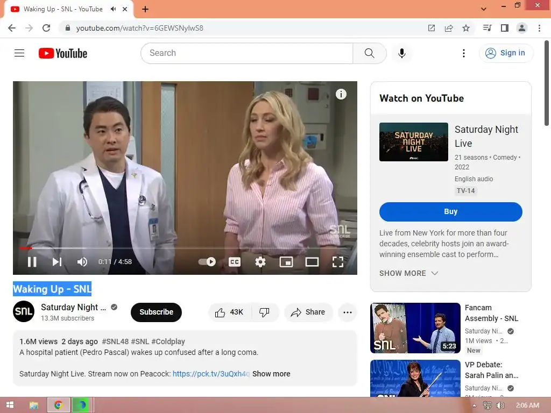Open media control icon in toolbar
This screenshot has width=551, height=413.
(x=487, y=28)
